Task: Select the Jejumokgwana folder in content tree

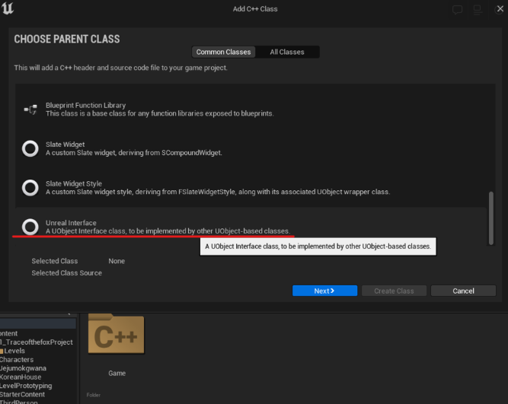Action: click(23, 368)
